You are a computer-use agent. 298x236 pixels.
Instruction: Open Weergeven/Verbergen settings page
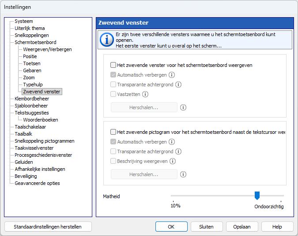[x=47, y=49]
